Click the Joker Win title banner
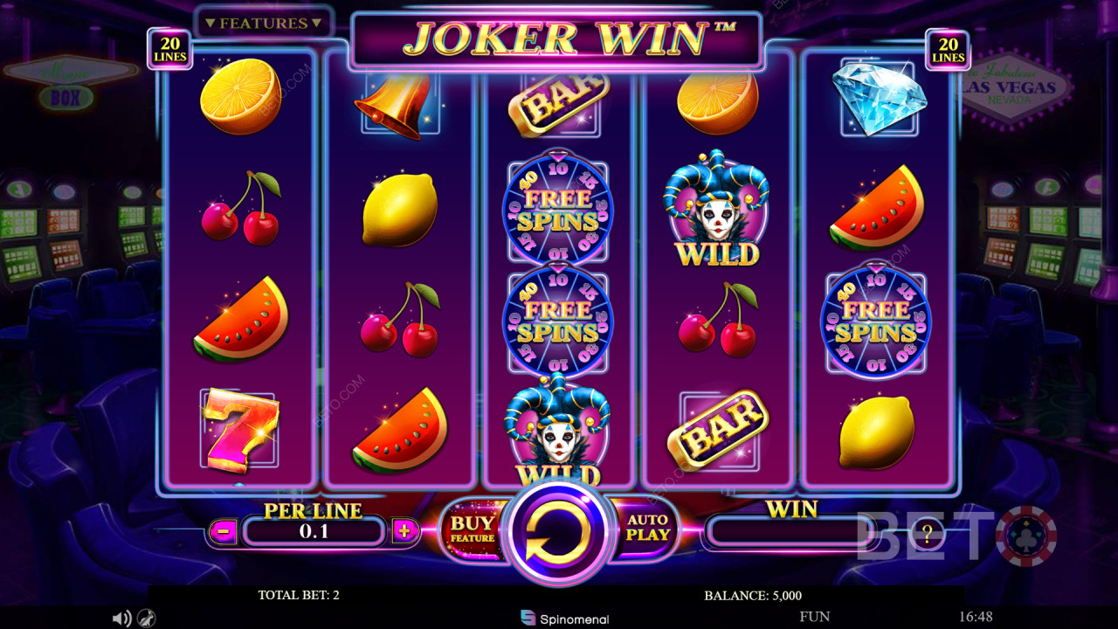Screen dimensions: 1118x629 [x=556, y=39]
